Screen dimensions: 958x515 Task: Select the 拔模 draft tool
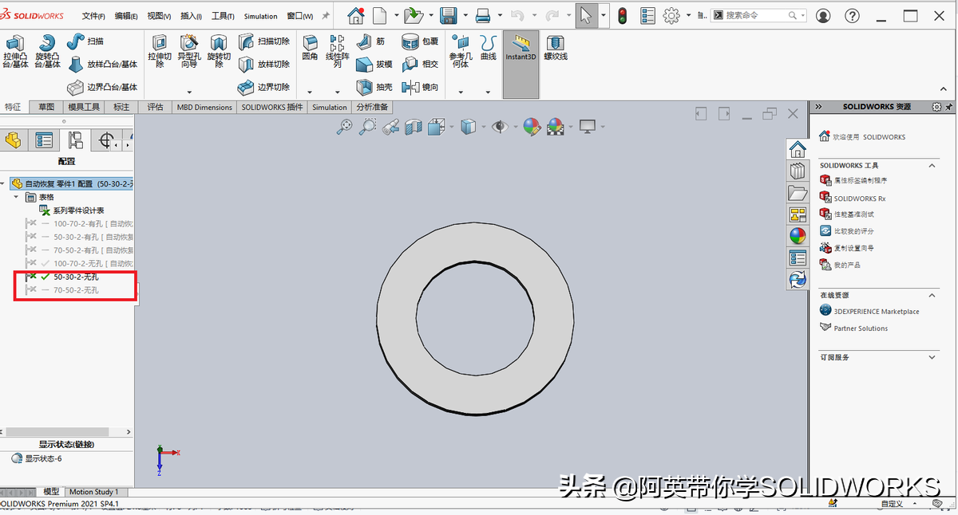(374, 65)
